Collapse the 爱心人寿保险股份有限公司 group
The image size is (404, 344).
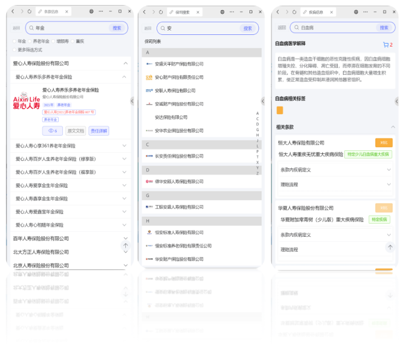125,64
